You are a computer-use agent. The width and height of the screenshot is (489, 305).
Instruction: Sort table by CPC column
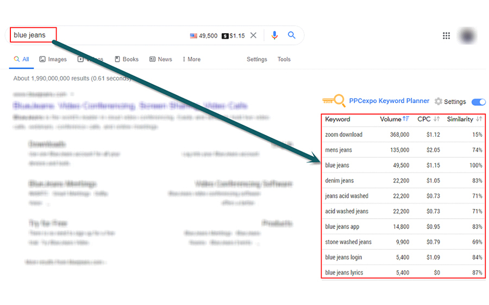[x=429, y=119]
